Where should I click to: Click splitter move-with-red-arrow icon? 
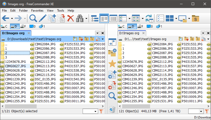click(x=112, y=85)
